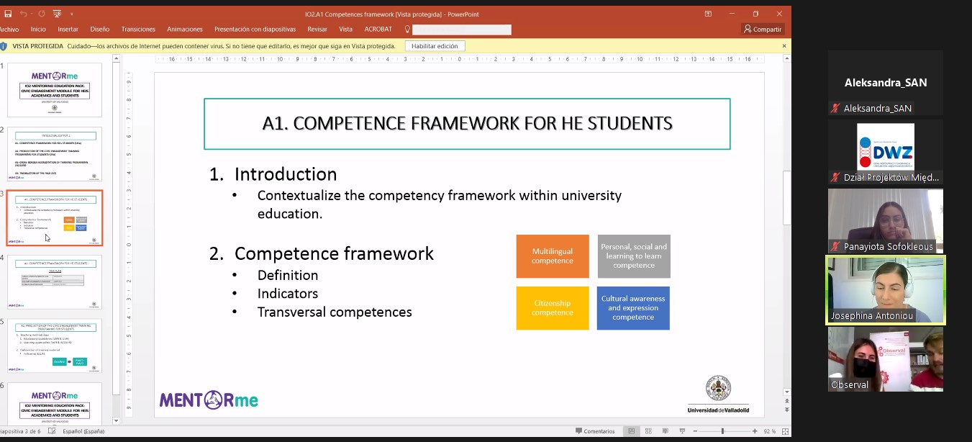Click Josephina Antoniou video tile
Screen dimensions: 972x442
[886, 290]
